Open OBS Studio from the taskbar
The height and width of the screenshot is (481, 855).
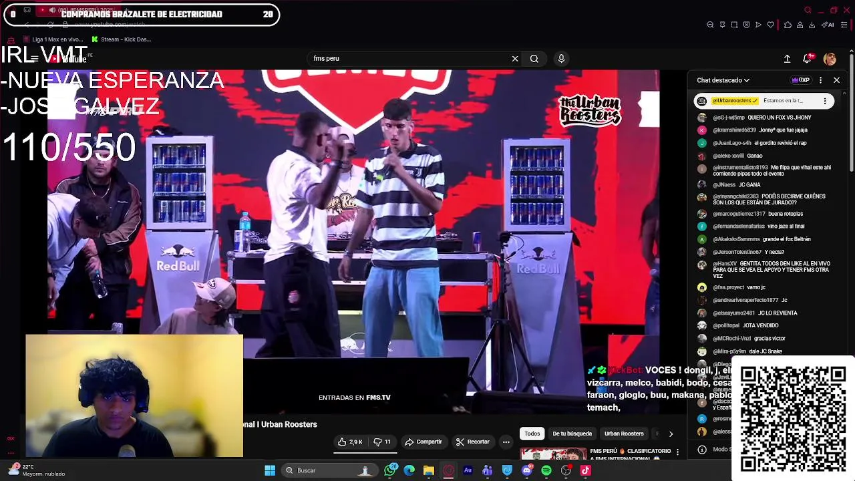pos(566,470)
